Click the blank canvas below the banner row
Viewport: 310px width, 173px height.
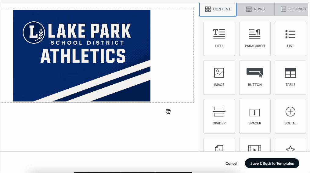[x=98, y=127]
